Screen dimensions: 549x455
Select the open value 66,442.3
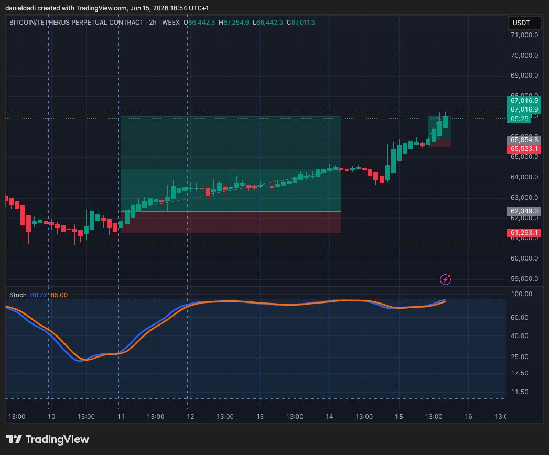(x=202, y=23)
